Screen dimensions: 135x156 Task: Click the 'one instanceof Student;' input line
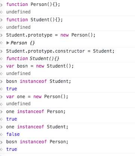[37, 127]
